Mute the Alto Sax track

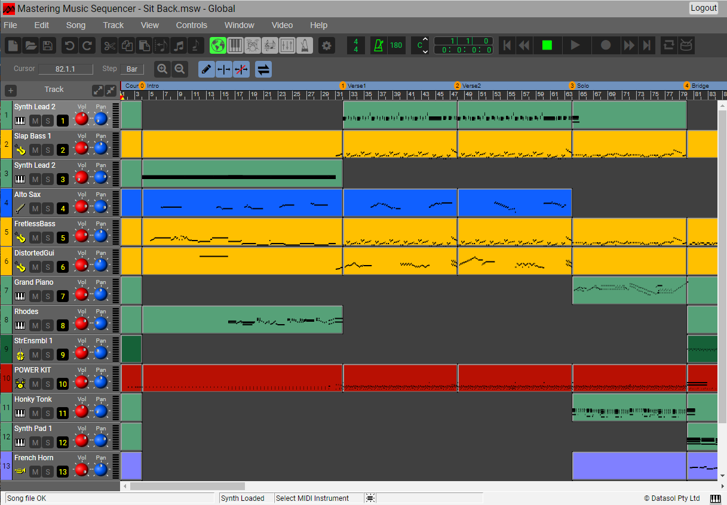35,208
